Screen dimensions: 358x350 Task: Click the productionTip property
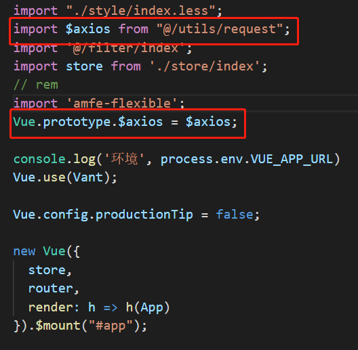(x=144, y=215)
